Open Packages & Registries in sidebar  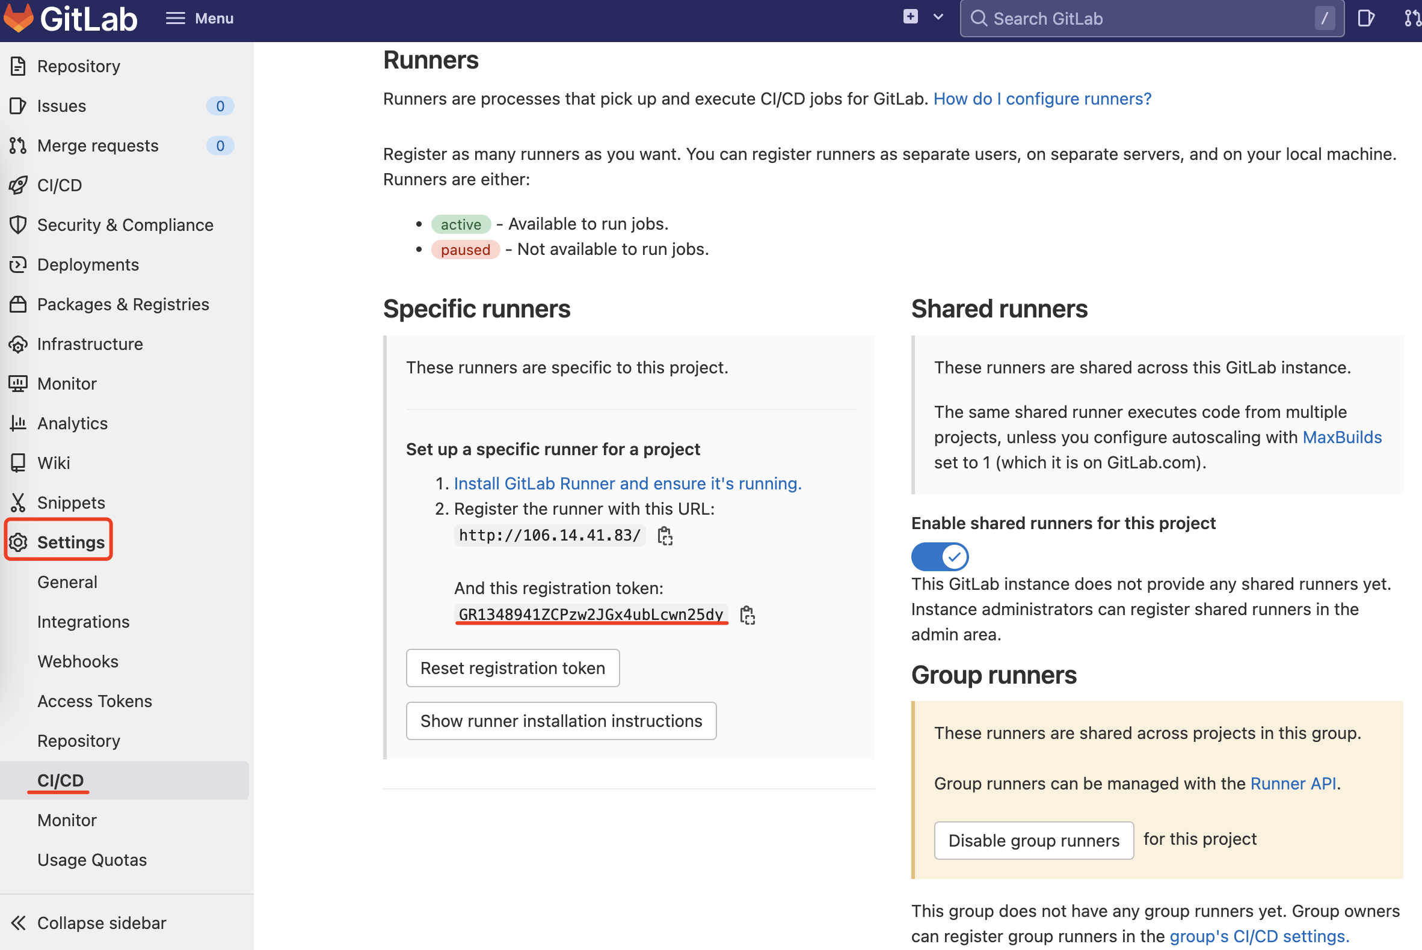point(123,304)
